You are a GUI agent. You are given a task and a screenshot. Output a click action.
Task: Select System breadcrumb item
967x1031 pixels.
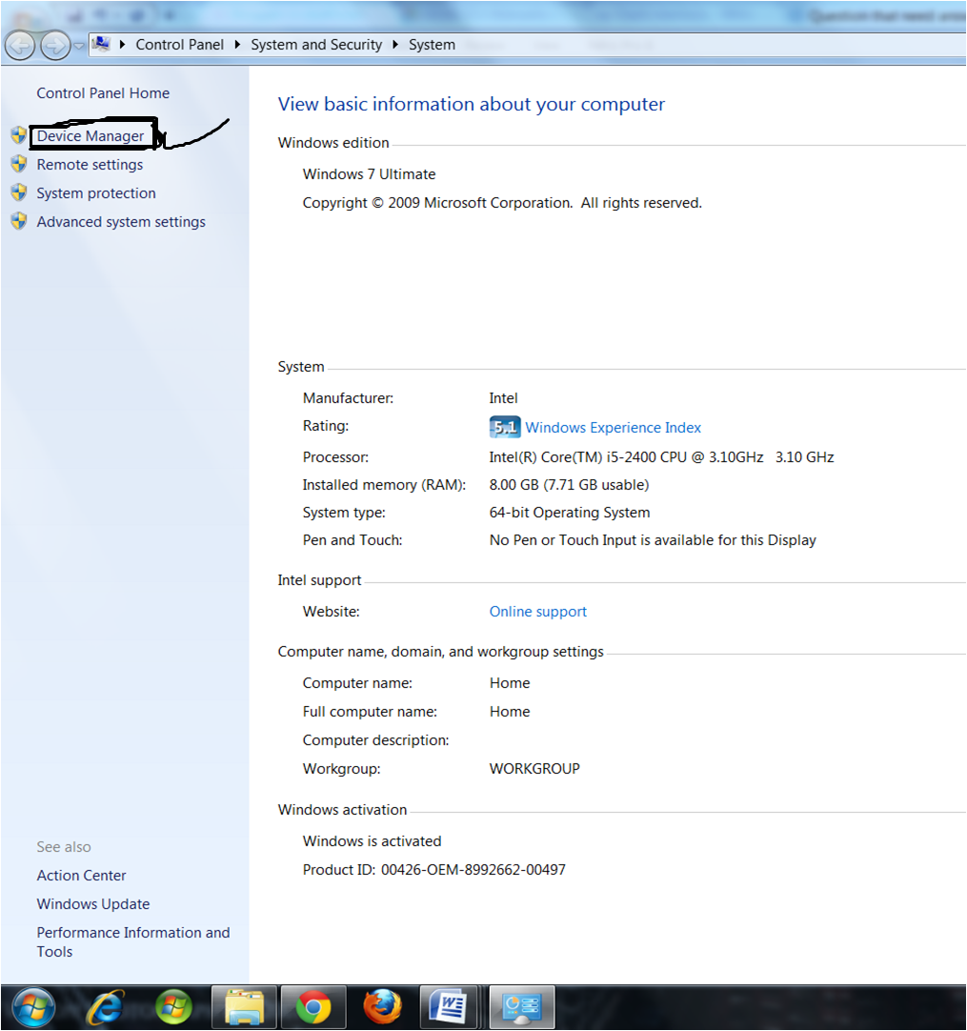(432, 45)
